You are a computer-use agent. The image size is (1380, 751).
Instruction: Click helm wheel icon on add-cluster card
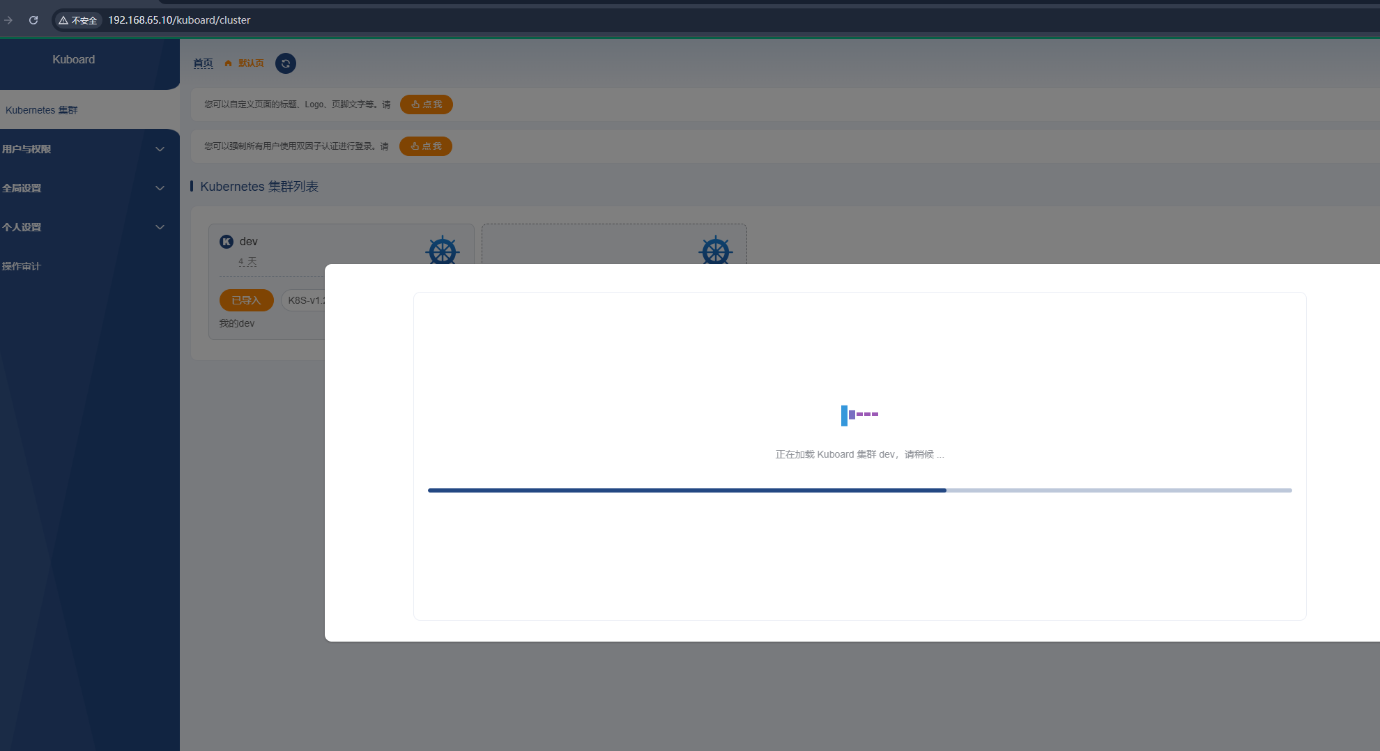point(716,251)
